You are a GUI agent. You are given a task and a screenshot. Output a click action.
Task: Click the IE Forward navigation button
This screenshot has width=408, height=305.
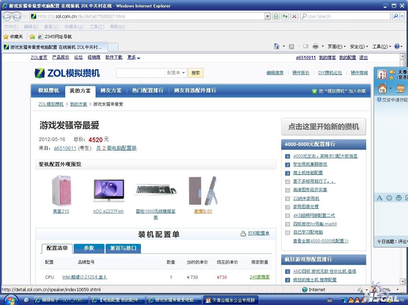17,16
